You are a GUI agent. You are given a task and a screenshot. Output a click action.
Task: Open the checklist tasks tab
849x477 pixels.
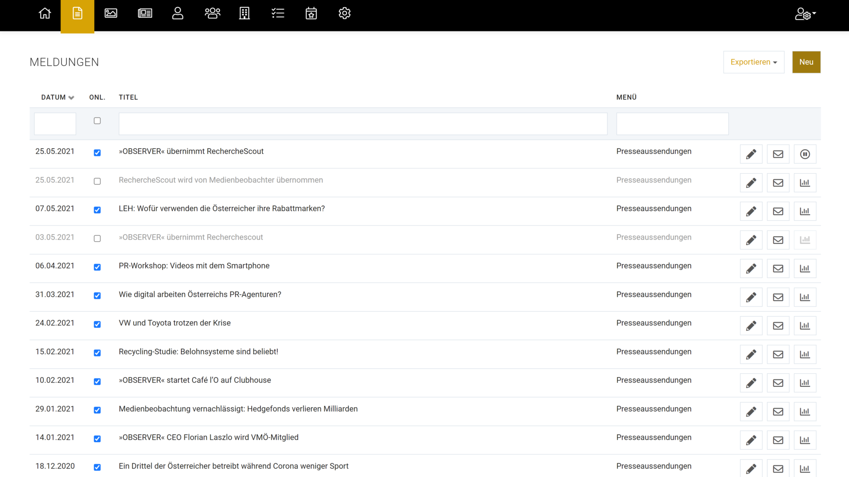point(278,14)
